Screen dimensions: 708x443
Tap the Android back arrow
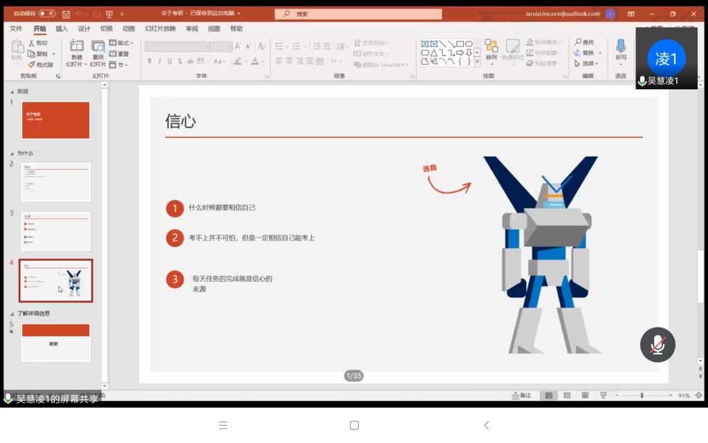(x=486, y=425)
